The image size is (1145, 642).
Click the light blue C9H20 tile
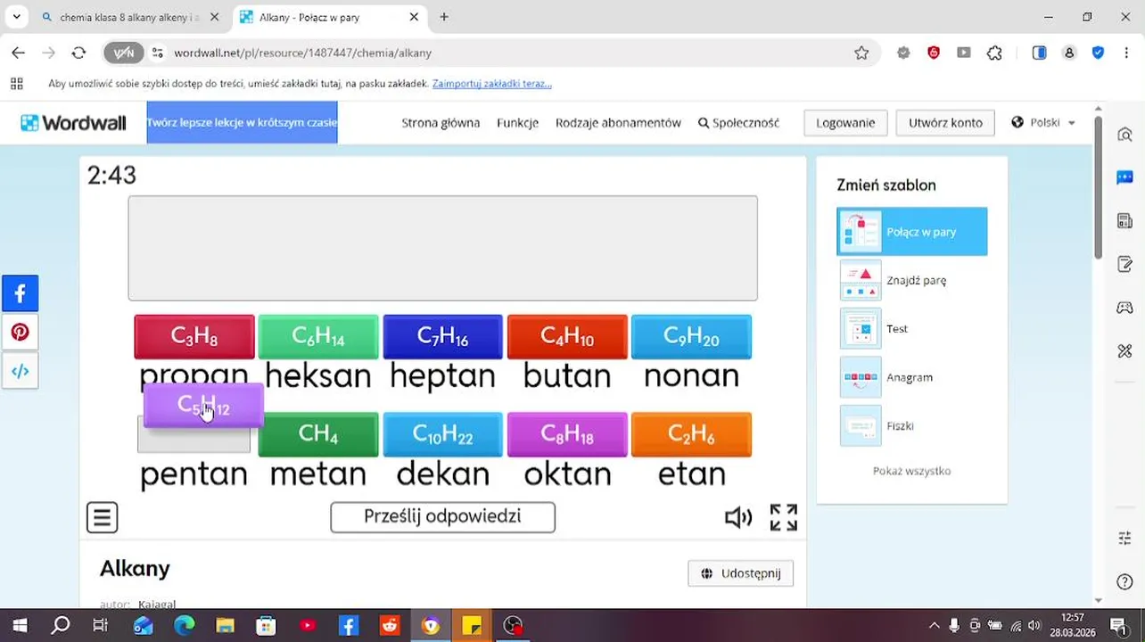pos(691,337)
